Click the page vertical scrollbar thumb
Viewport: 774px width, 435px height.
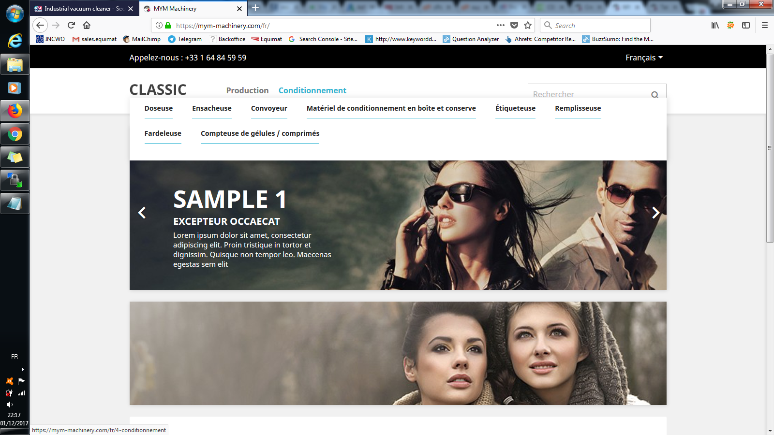coord(770,148)
